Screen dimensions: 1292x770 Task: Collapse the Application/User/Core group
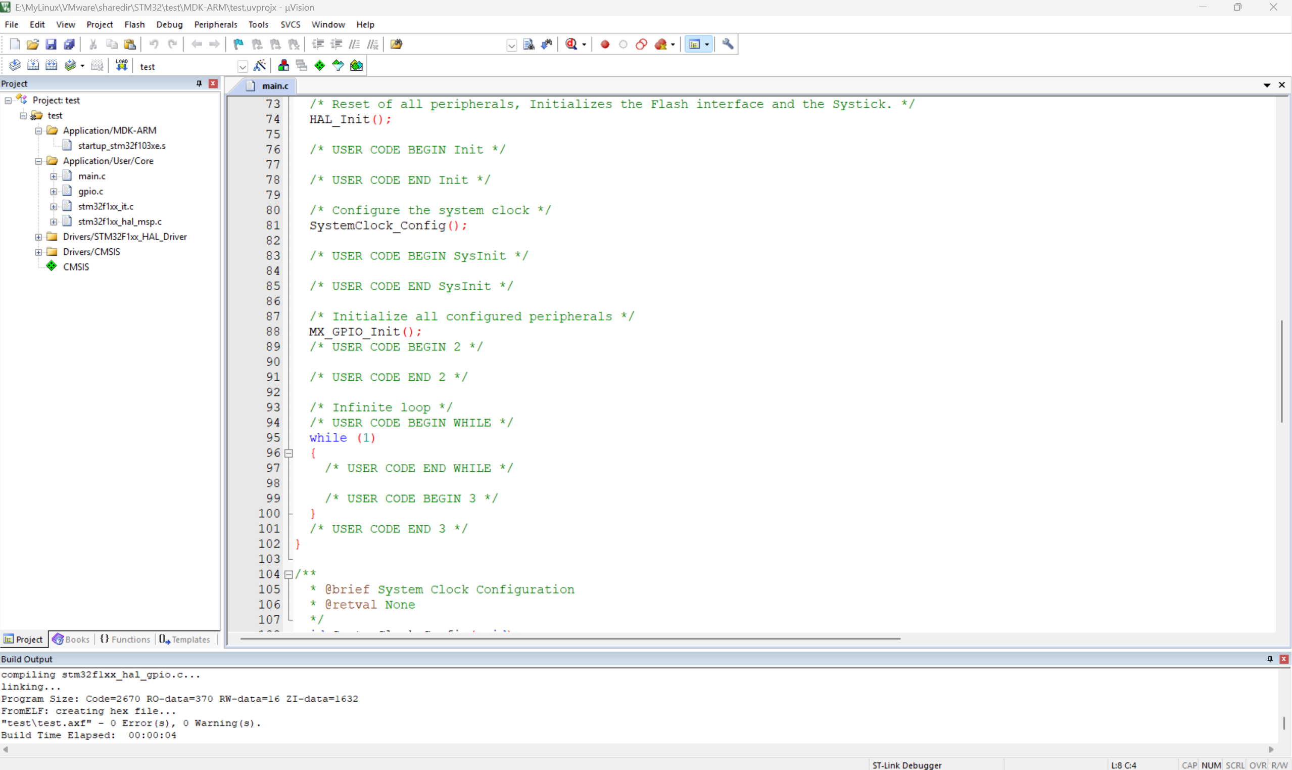38,161
